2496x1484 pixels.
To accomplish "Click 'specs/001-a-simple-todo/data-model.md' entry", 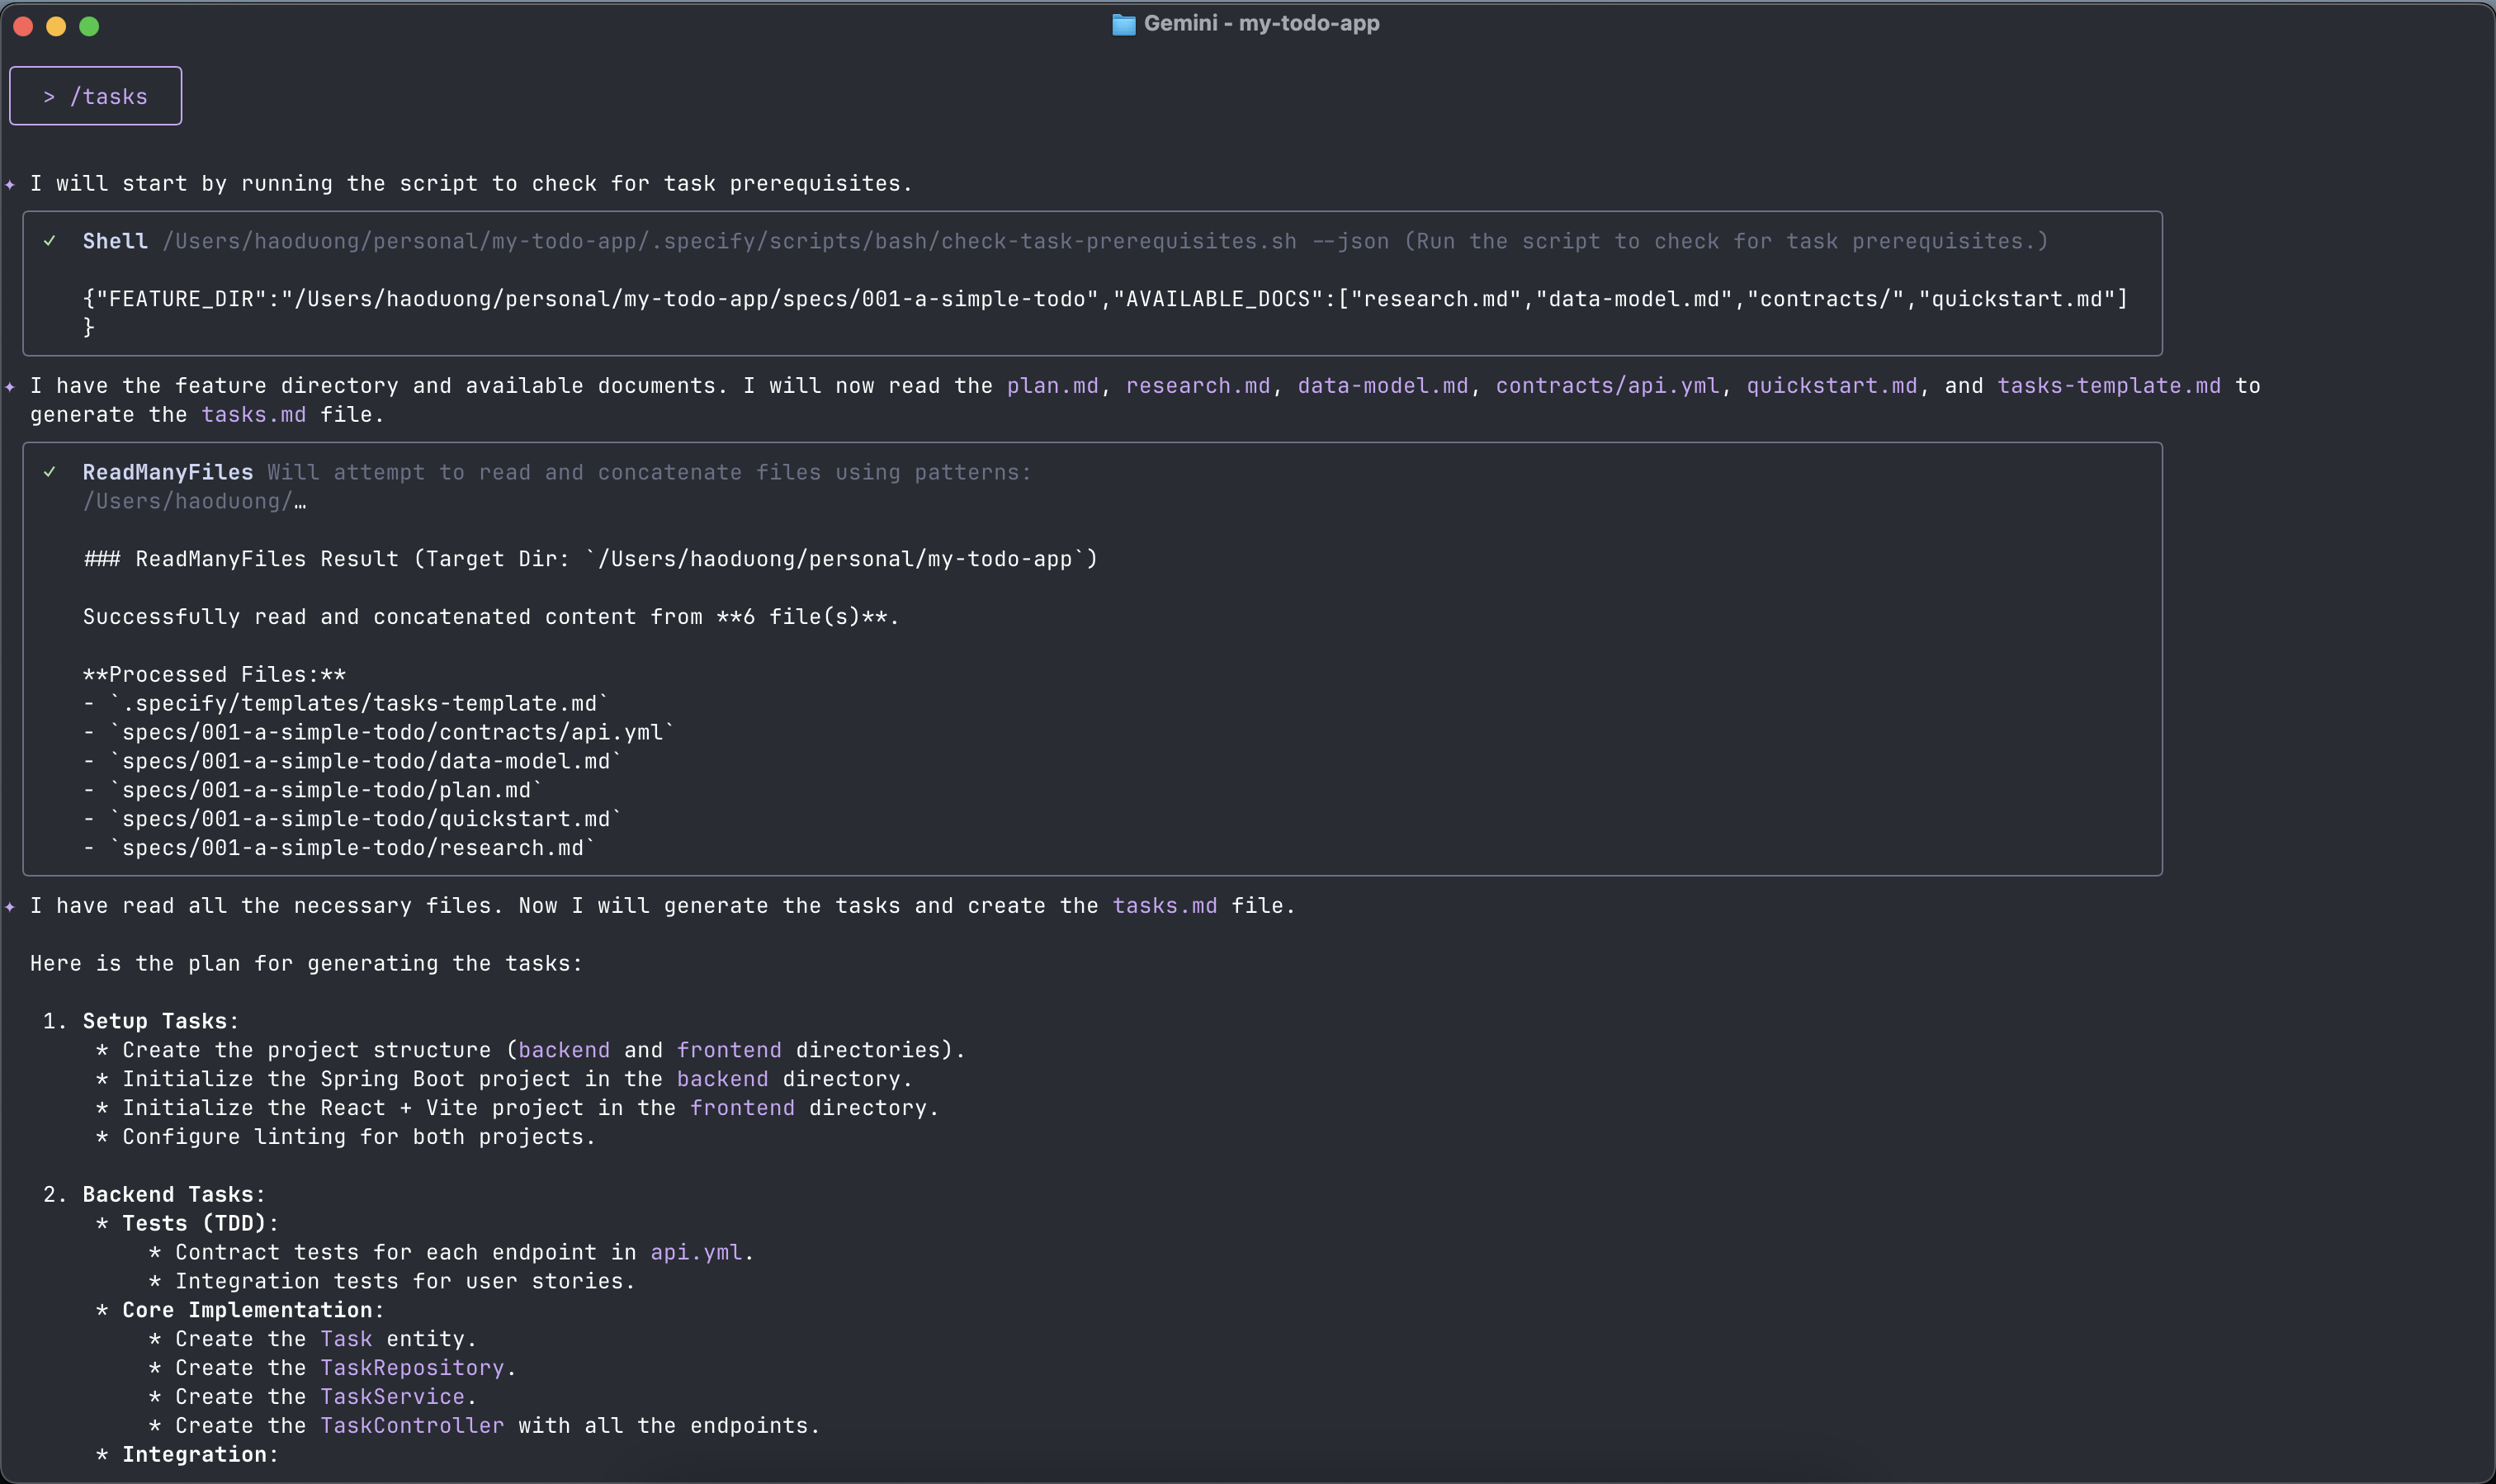I will click(x=365, y=762).
